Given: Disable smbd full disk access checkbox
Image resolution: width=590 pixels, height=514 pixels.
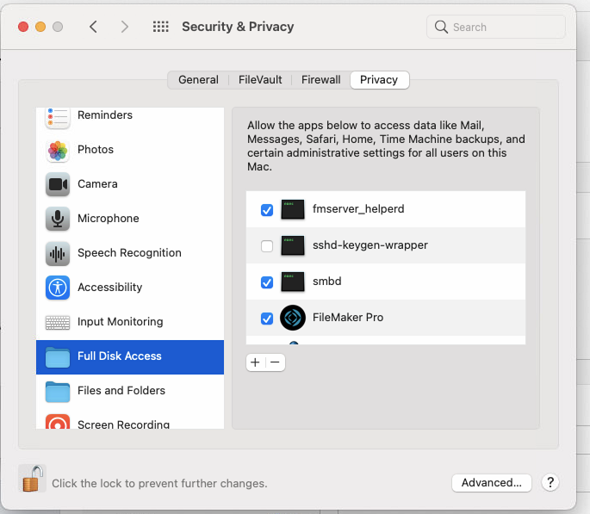Looking at the screenshot, I should coord(267,282).
